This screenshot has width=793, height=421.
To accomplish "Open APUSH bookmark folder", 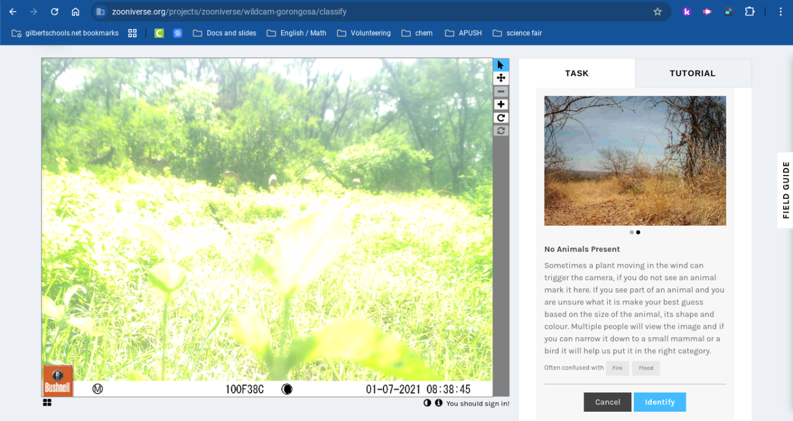I will point(463,33).
